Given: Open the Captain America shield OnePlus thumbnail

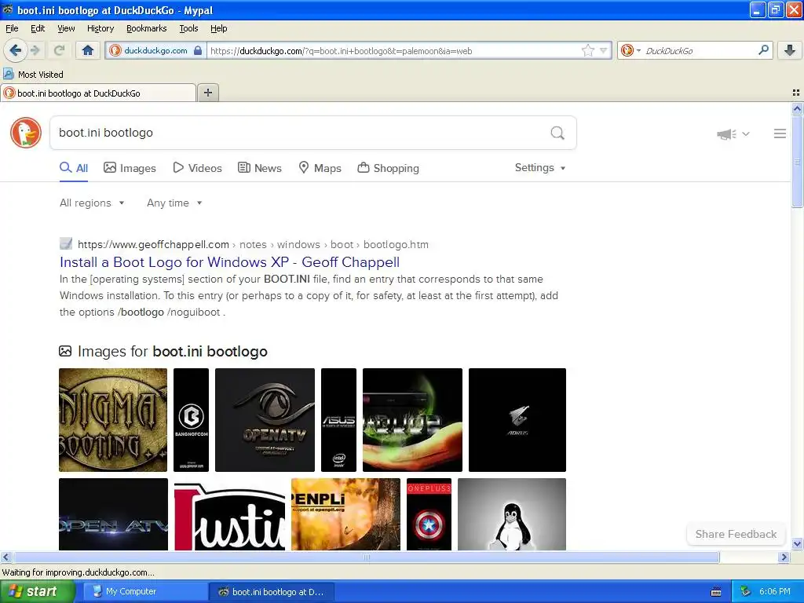Looking at the screenshot, I should [429, 514].
